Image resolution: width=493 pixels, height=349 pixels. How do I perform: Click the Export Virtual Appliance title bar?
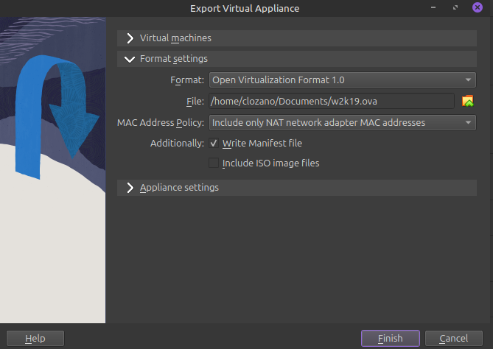click(x=245, y=8)
